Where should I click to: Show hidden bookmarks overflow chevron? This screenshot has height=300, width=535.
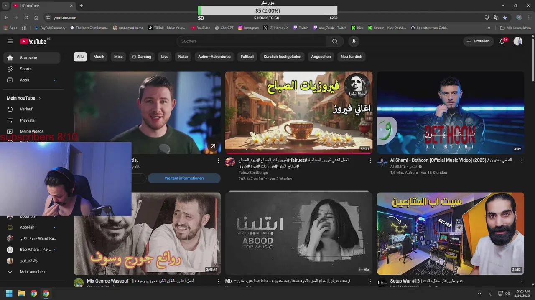click(x=489, y=28)
